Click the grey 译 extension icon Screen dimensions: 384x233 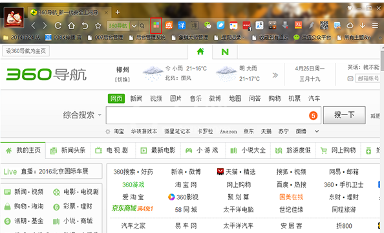195,25
